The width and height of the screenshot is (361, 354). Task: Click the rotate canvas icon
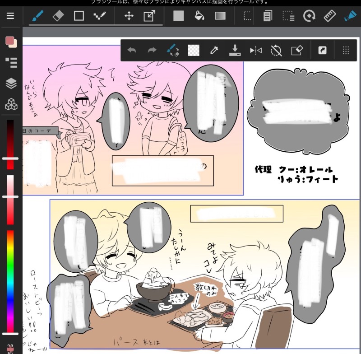click(309, 16)
